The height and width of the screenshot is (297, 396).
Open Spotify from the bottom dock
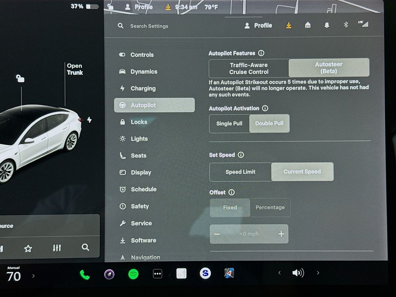tap(133, 274)
